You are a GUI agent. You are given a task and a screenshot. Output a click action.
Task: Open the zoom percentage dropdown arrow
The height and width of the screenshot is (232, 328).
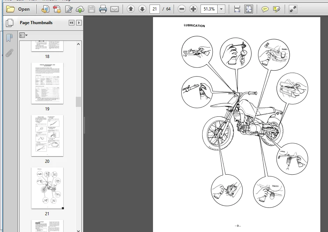(221, 9)
